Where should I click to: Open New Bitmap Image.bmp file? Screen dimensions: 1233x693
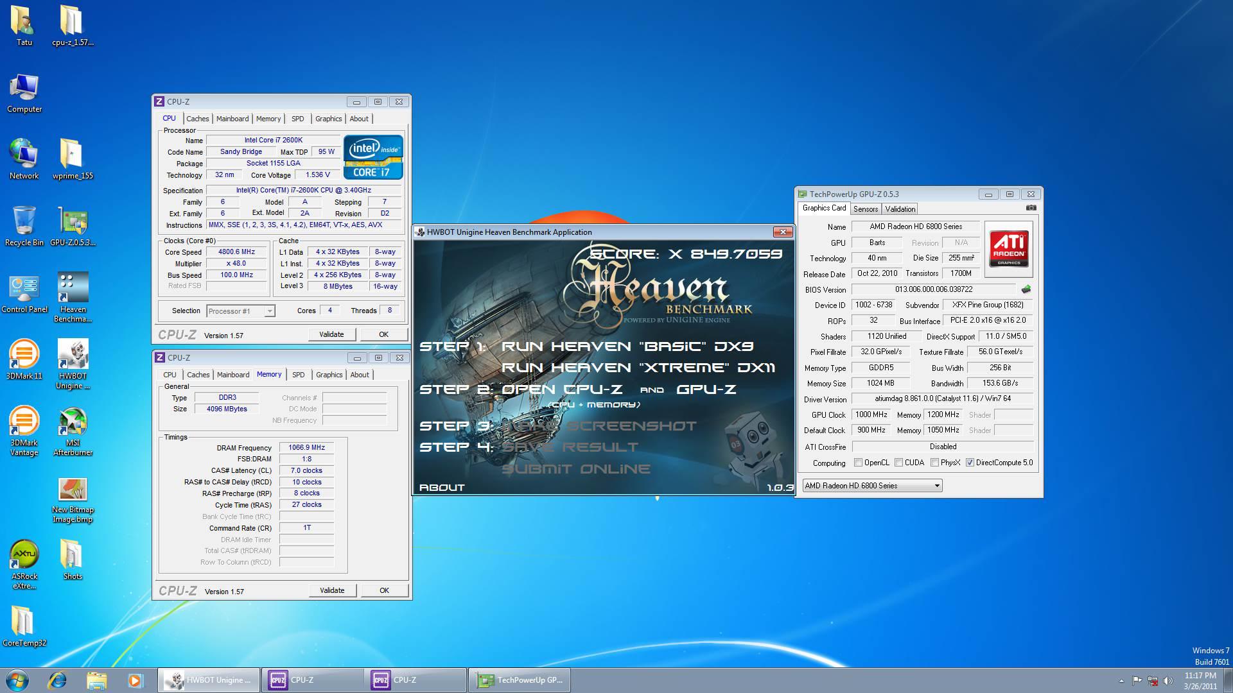73,501
